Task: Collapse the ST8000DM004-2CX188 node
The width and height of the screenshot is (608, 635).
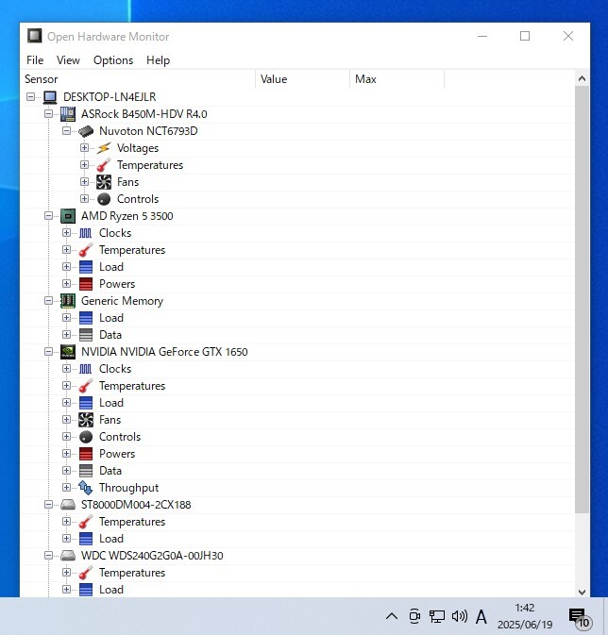Action: (48, 505)
